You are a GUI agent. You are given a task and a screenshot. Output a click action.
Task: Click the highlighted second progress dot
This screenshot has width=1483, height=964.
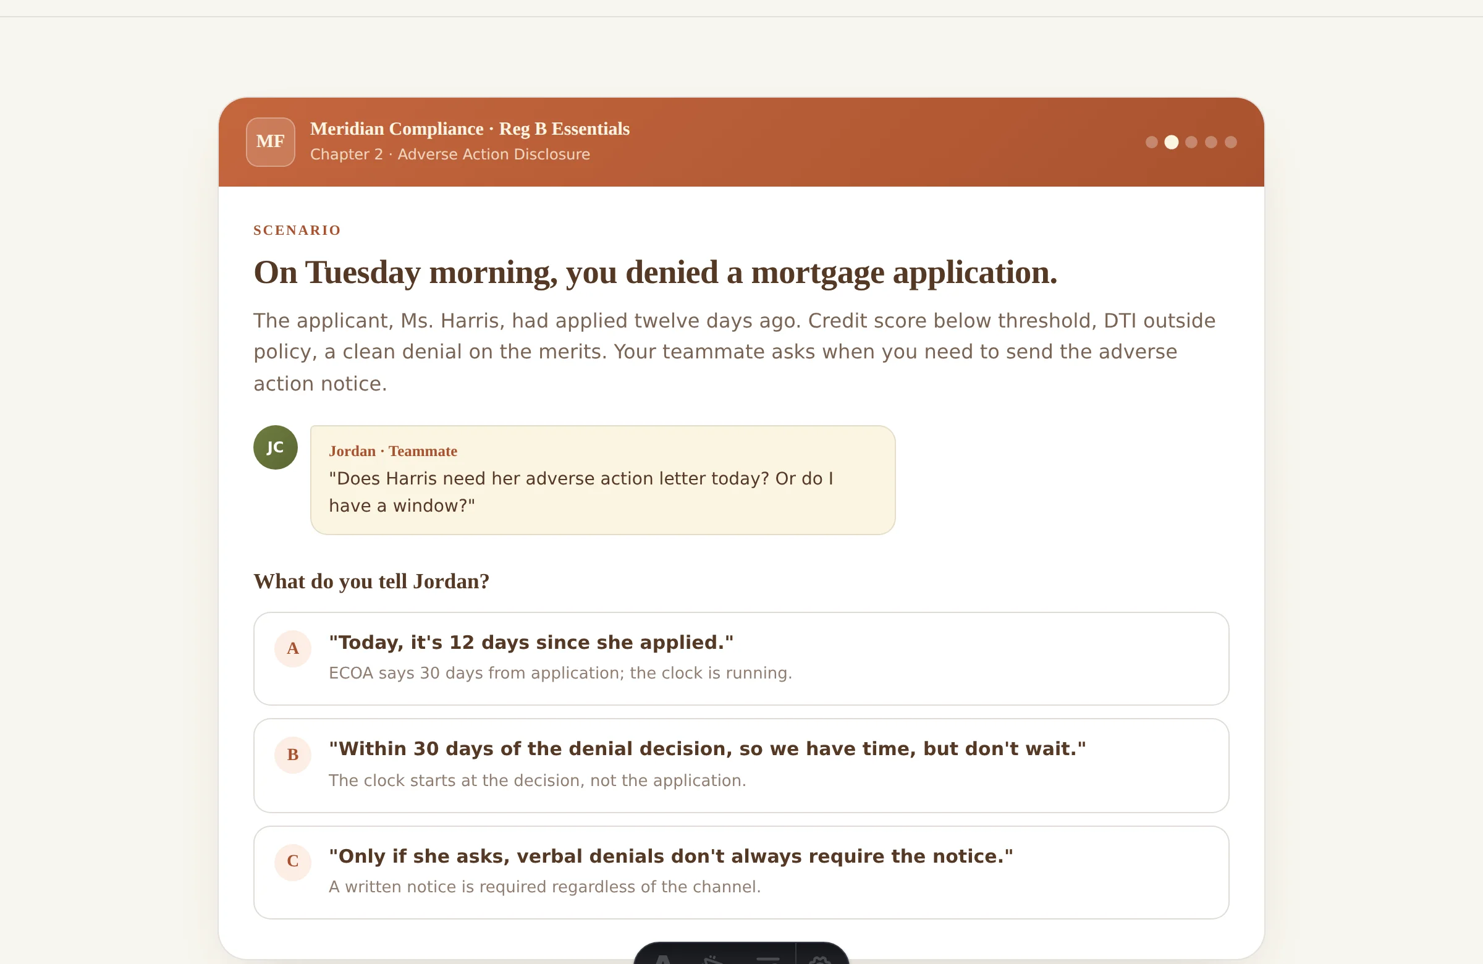coord(1172,143)
